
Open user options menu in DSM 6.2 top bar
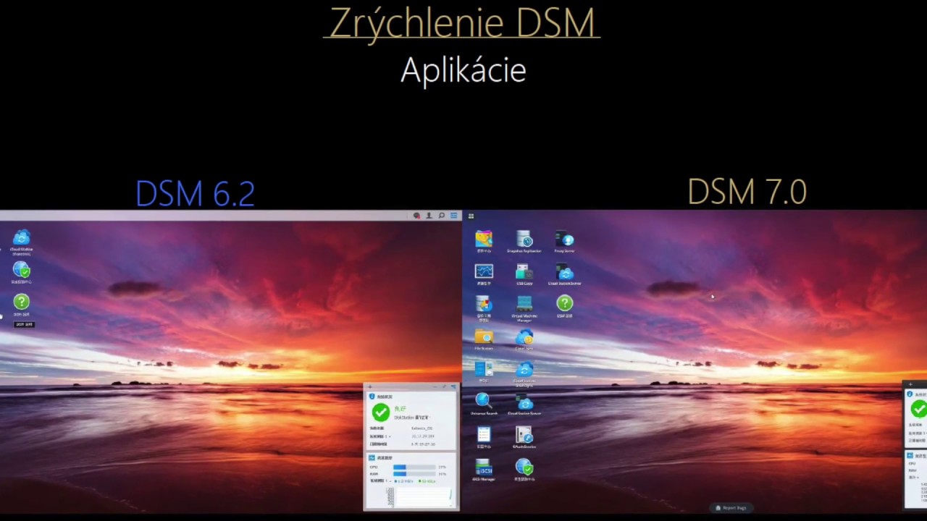pyautogui.click(x=429, y=216)
